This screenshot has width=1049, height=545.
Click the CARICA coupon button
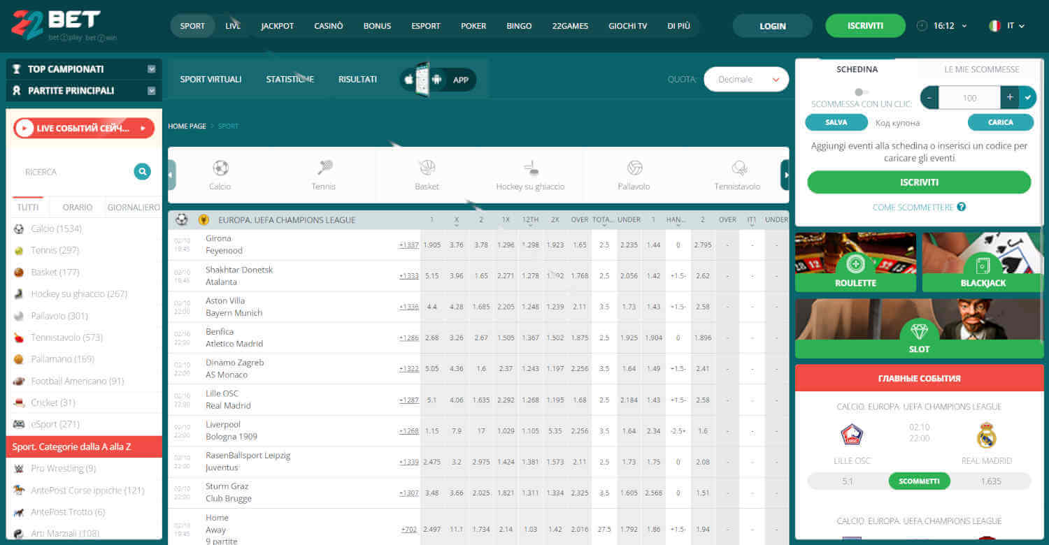coord(1000,122)
